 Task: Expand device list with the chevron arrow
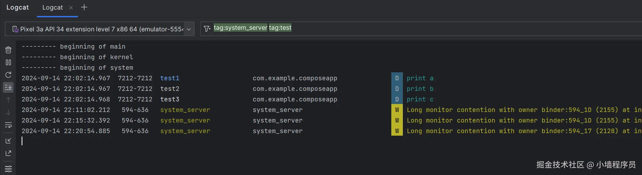pyautogui.click(x=189, y=29)
